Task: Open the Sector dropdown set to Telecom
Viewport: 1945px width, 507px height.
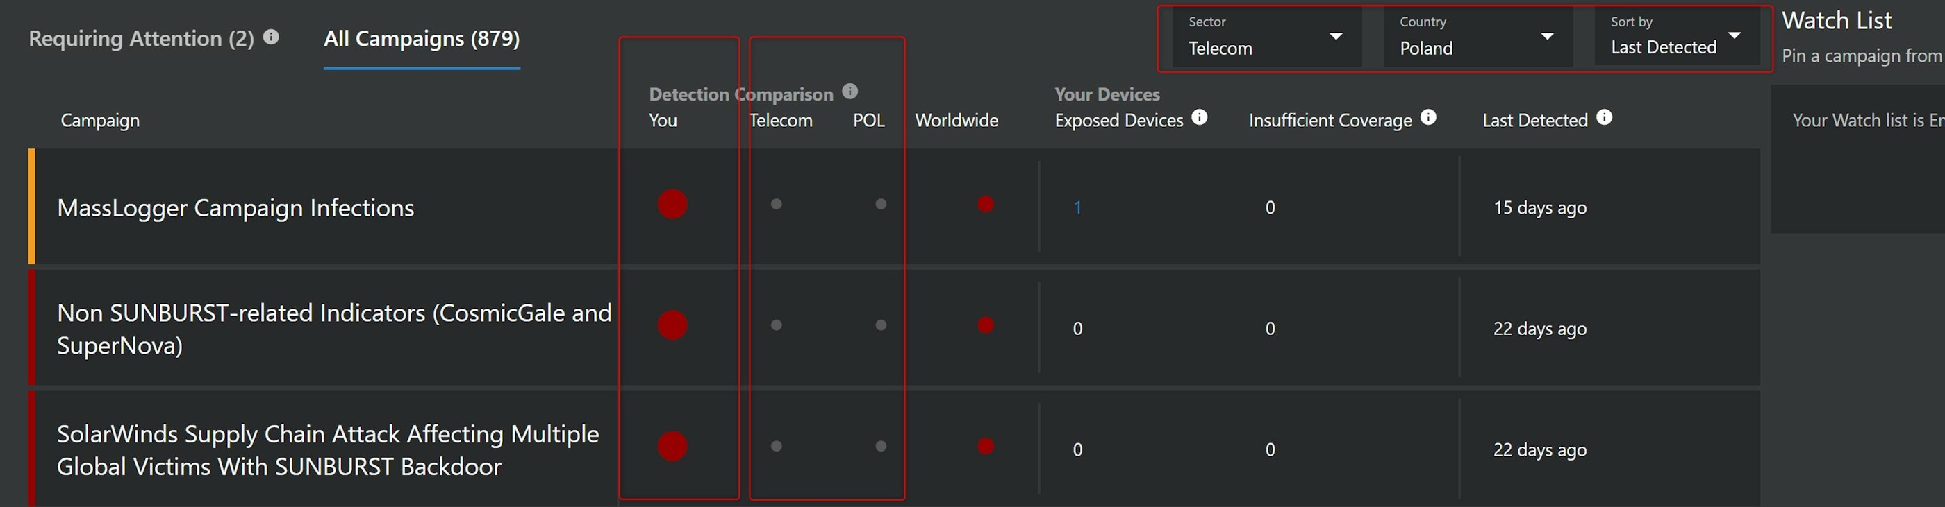Action: click(1265, 37)
